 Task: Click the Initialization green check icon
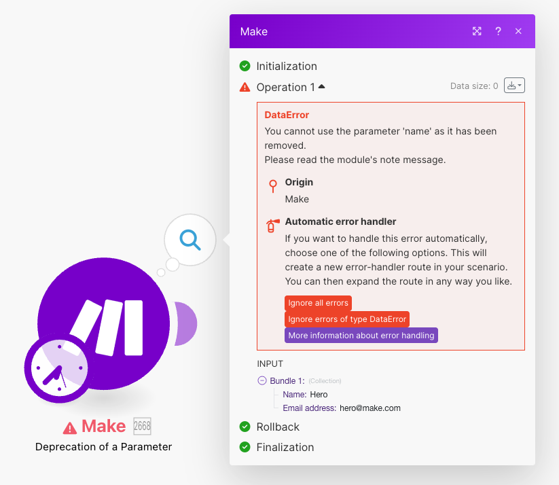[245, 66]
